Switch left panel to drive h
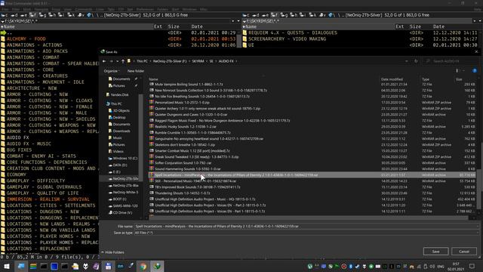Image resolution: width=483 pixels, height=272 pixels. [x=52, y=15]
